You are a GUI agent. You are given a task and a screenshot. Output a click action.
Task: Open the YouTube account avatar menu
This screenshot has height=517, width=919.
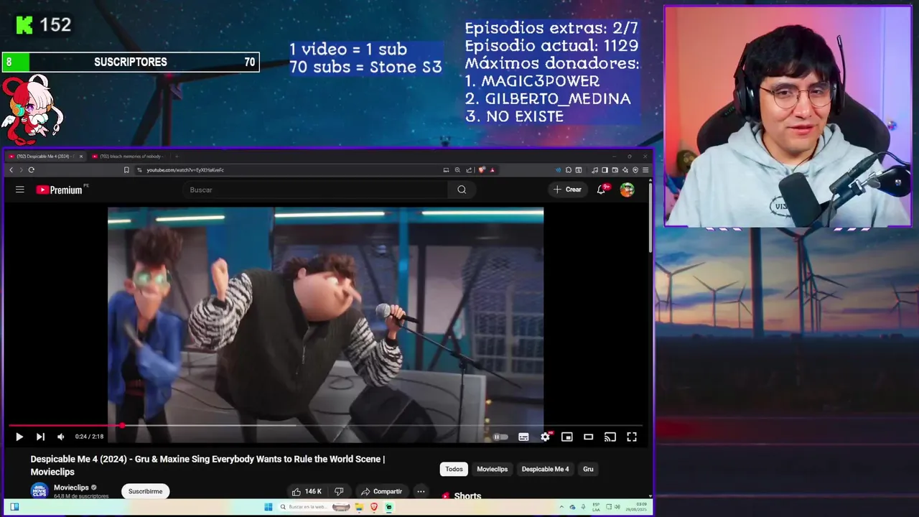[x=628, y=190]
